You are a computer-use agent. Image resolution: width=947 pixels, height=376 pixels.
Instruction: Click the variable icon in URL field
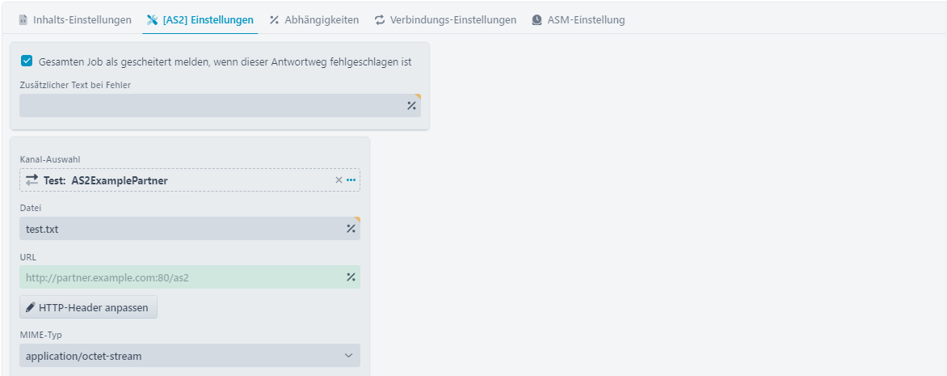point(351,277)
